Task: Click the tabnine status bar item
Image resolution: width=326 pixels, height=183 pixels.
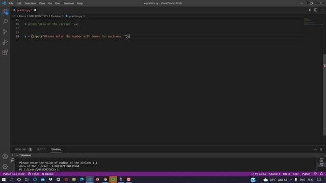Action: click(x=48, y=174)
